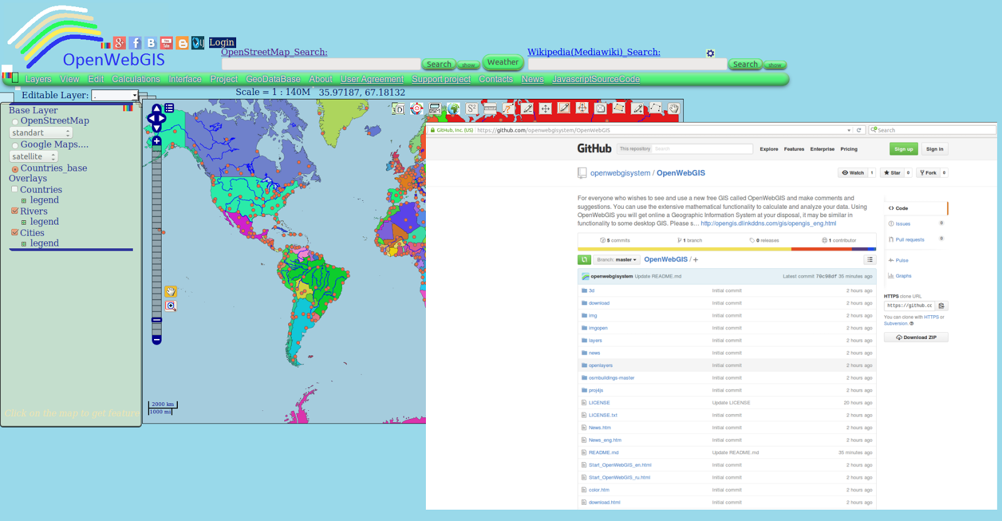Click the map zoom level slider bar
This screenshot has width=1002, height=521.
157,241
